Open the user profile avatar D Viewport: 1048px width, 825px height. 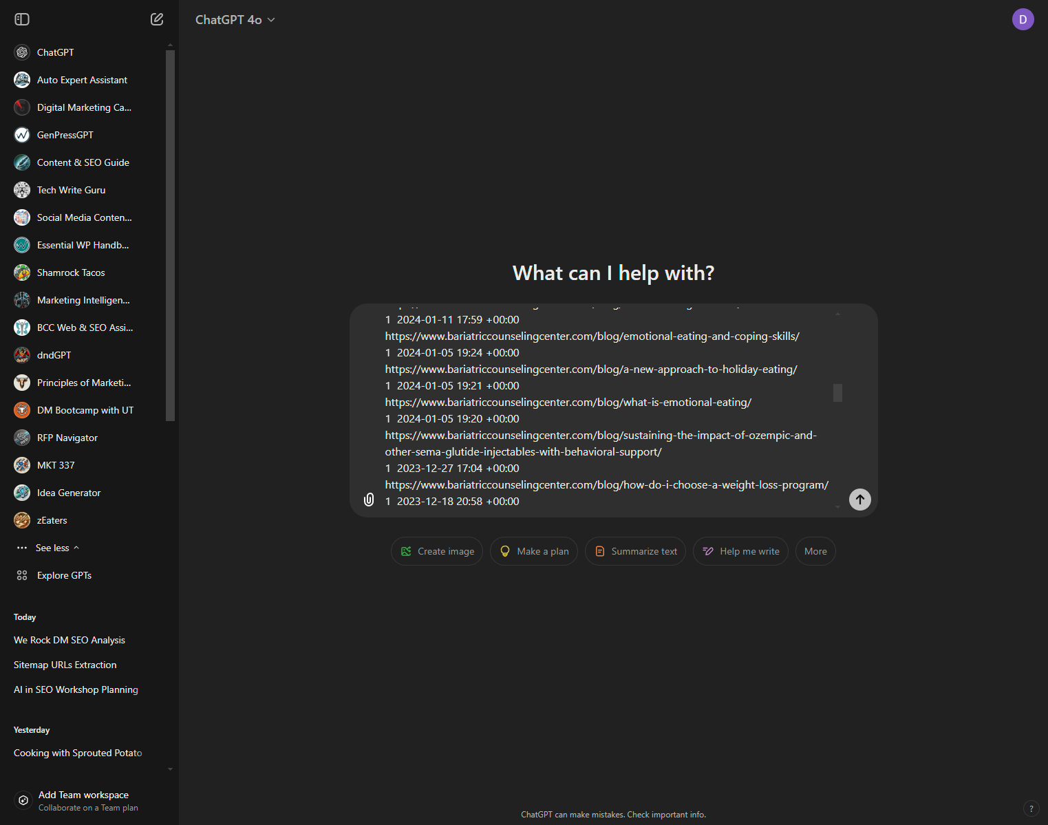pos(1023,19)
